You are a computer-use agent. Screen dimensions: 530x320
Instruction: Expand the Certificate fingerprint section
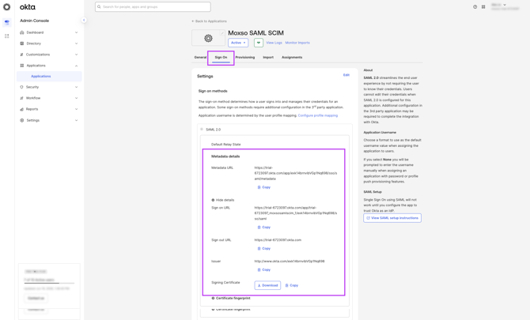pyautogui.click(x=231, y=299)
